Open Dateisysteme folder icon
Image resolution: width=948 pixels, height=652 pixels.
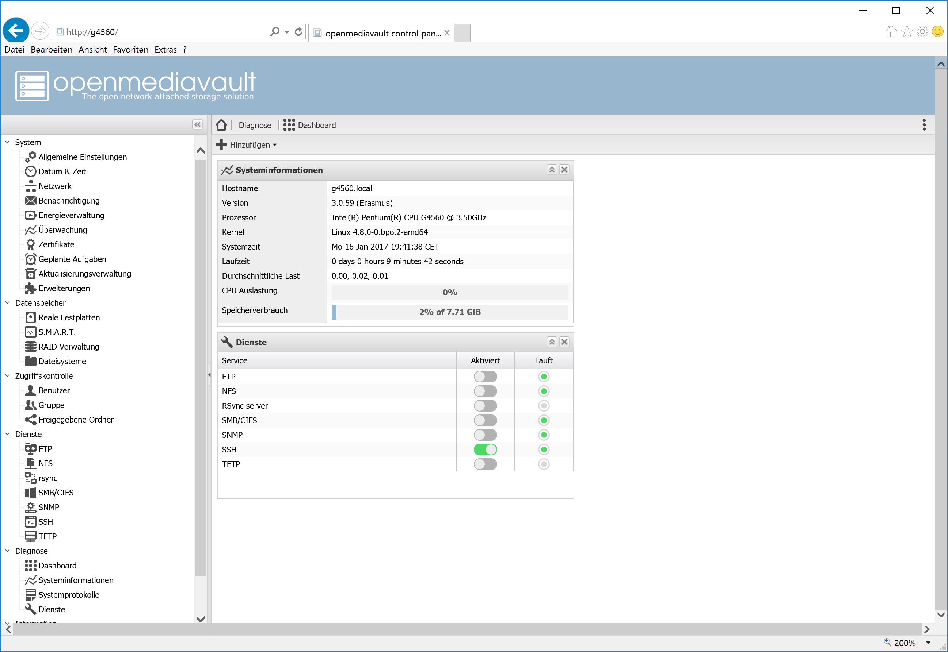click(30, 361)
